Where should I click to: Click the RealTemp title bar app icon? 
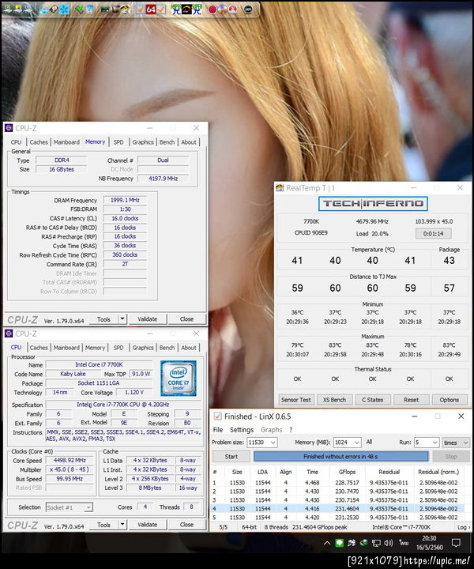(x=280, y=188)
